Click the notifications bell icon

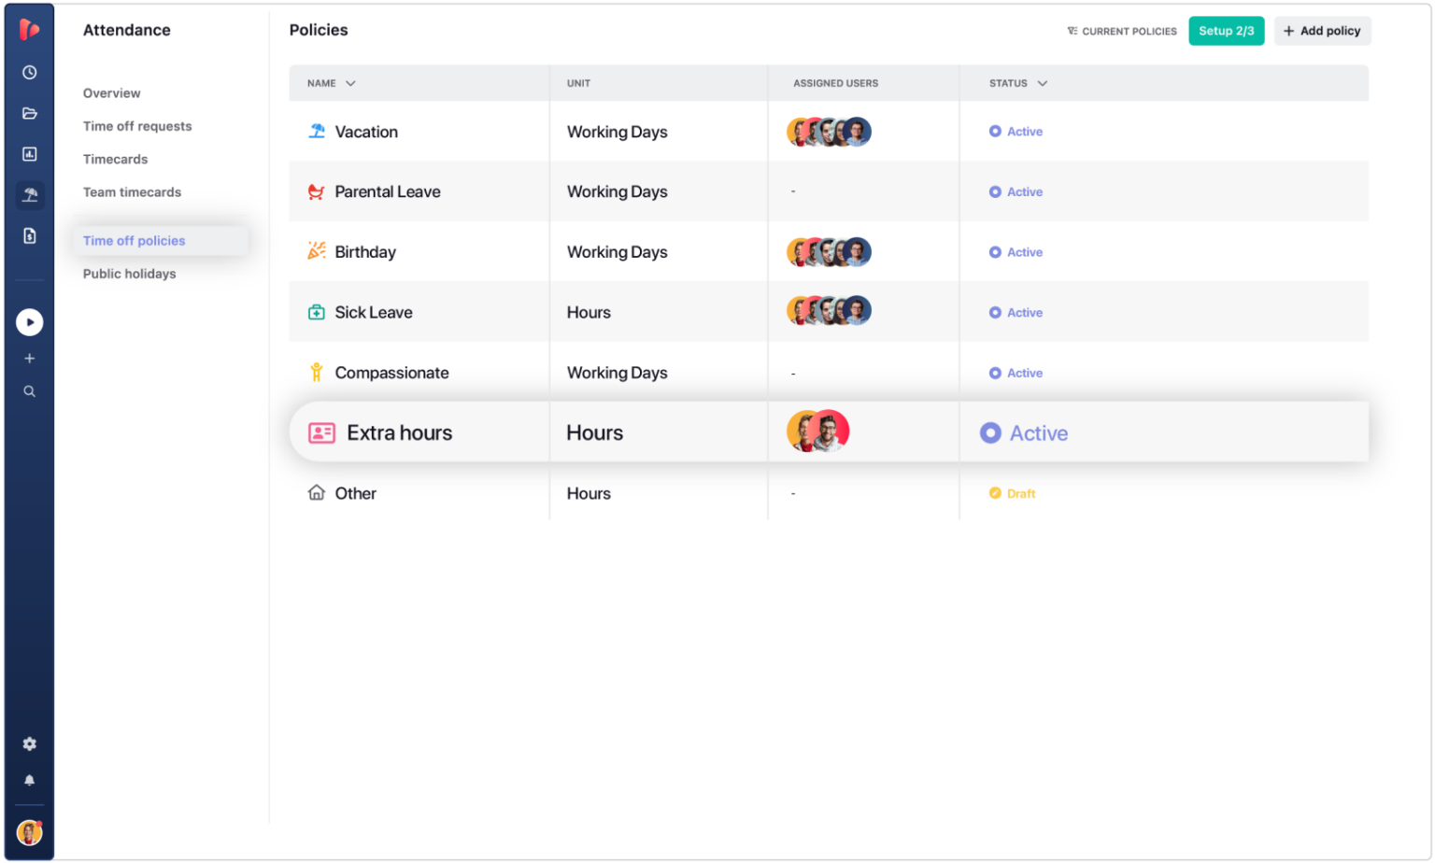(30, 780)
